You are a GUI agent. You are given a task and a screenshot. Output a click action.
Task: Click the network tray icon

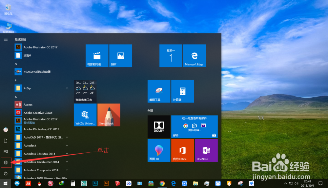point(291,183)
